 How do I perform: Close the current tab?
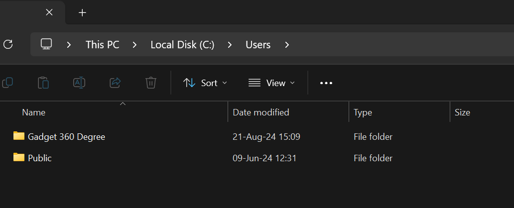[49, 12]
